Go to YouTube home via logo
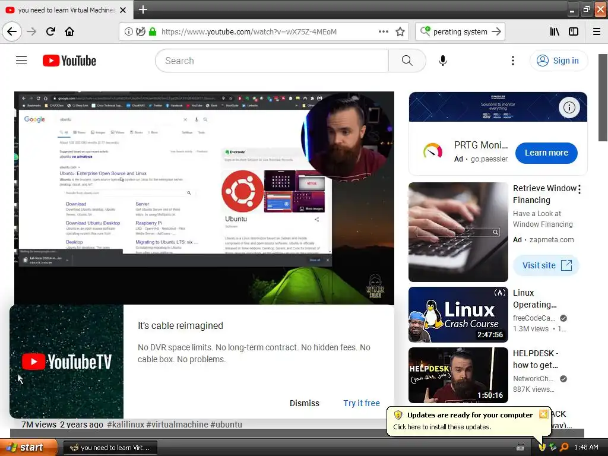This screenshot has height=456, width=608. [x=69, y=61]
